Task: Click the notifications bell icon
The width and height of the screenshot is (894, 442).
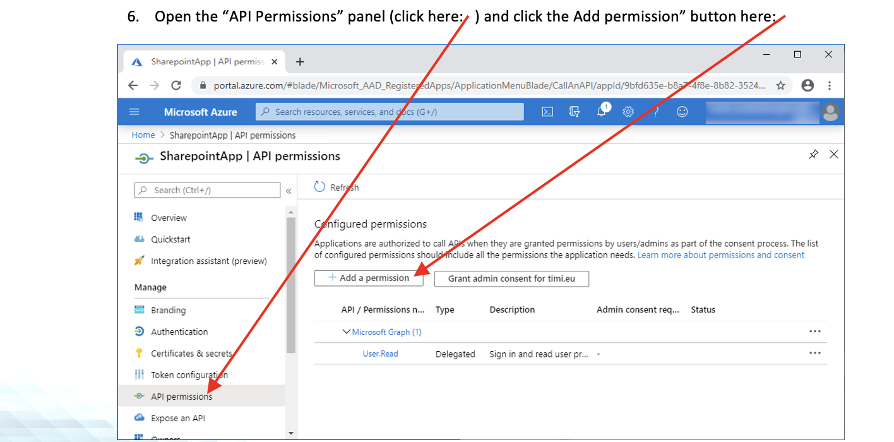Action: click(x=602, y=112)
